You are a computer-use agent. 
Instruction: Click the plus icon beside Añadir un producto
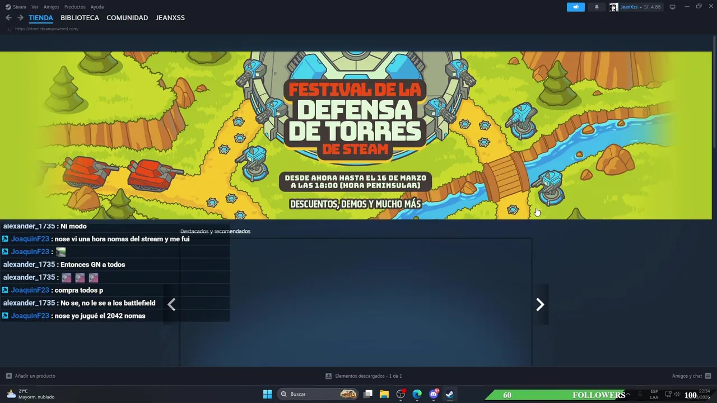8,376
